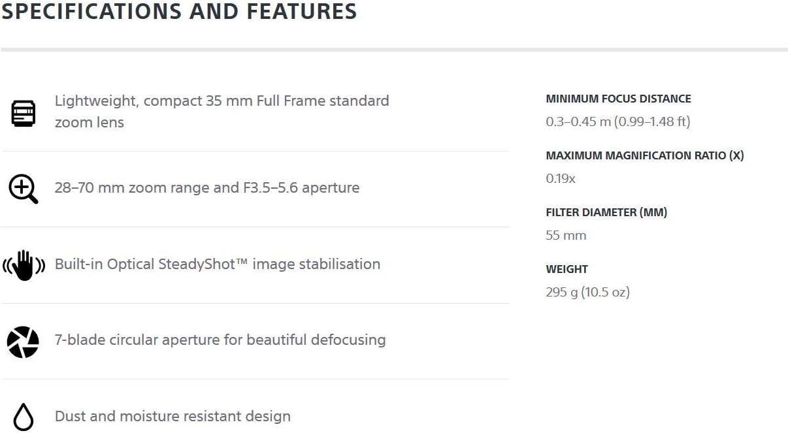Select the 7-blade circular aperture text
Screen dimensions: 788x433
pyautogui.click(x=220, y=340)
